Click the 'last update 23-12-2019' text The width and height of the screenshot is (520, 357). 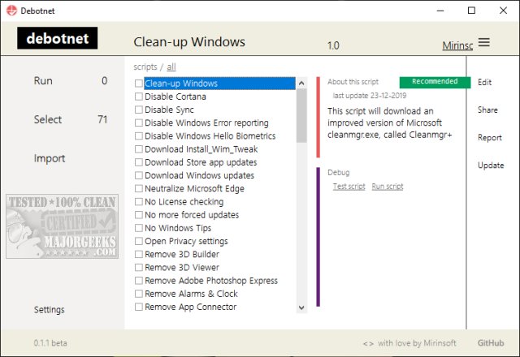[370, 96]
